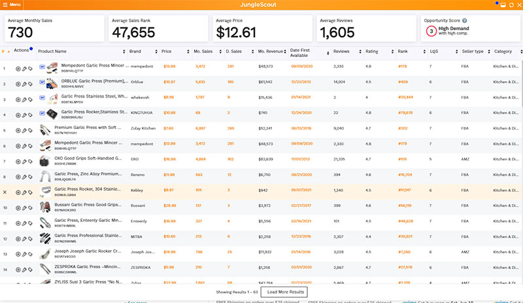The height and width of the screenshot is (303, 523).
Task: Click pin icon for Mempedont row 1
Action: pyautogui.click(x=24, y=69)
